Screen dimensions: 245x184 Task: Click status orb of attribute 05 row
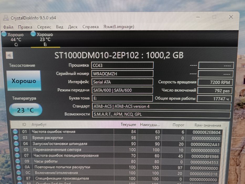tap(17, 149)
